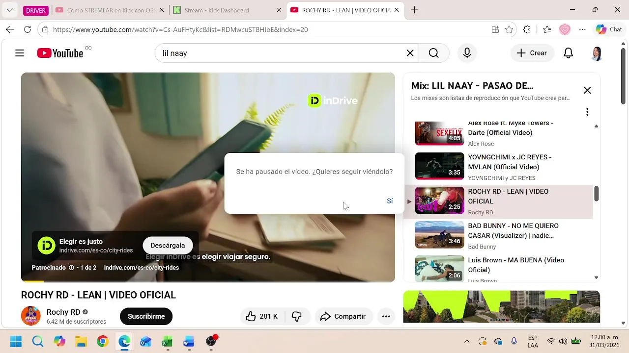Screen dimensions: 629x353
Task: Open a new browser tab
Action: pos(414,10)
